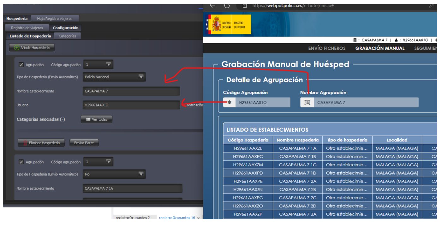Click the Enviar Parte button
Viewport: 442px width, 225px height.
84,143
